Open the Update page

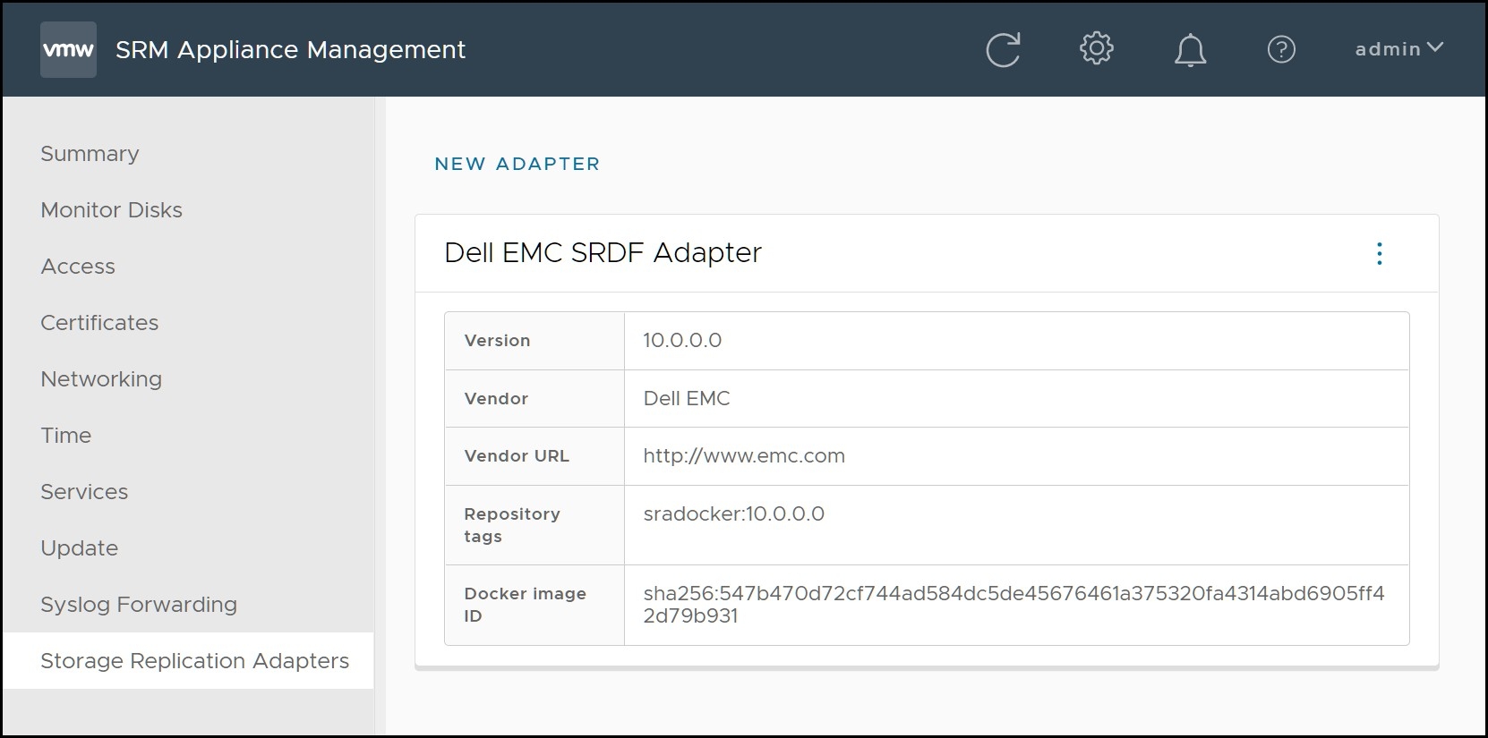click(x=79, y=548)
